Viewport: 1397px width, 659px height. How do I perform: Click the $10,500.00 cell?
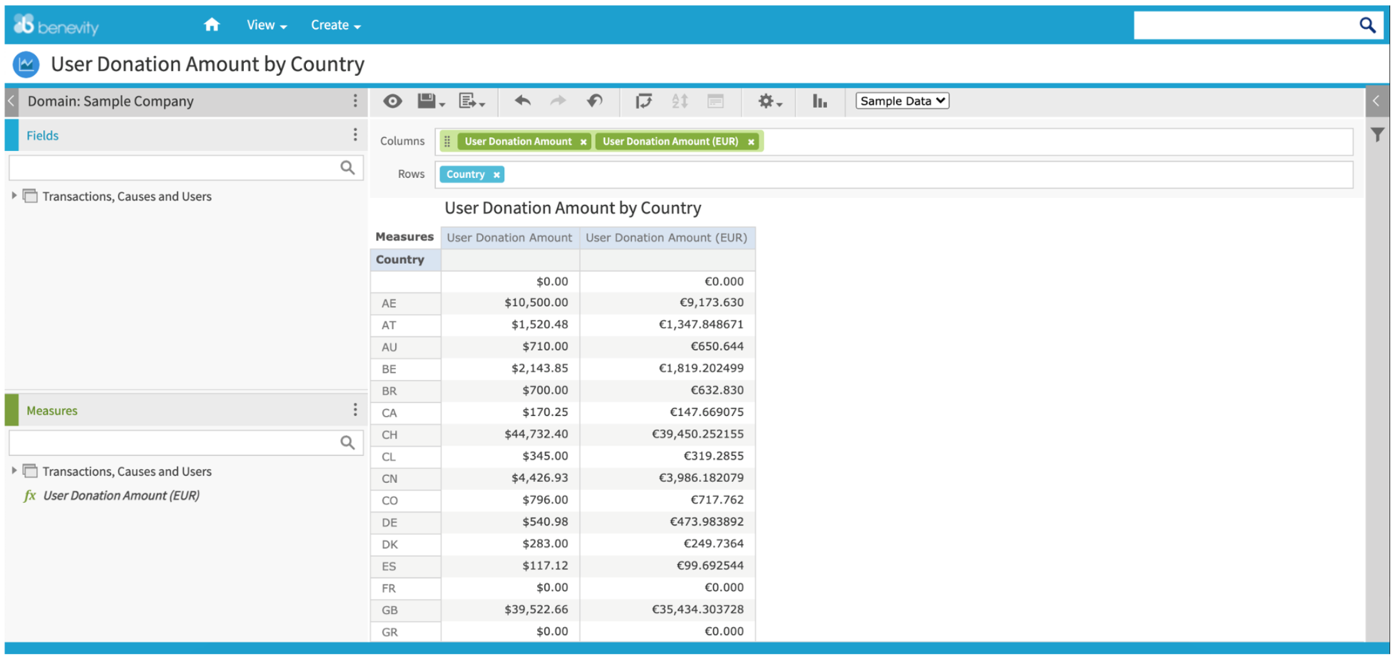click(510, 303)
